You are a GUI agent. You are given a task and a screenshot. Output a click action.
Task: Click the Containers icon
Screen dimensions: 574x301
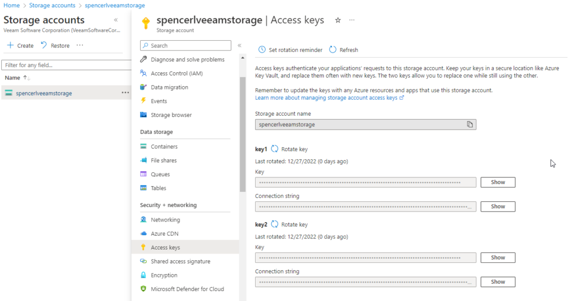pos(143,147)
